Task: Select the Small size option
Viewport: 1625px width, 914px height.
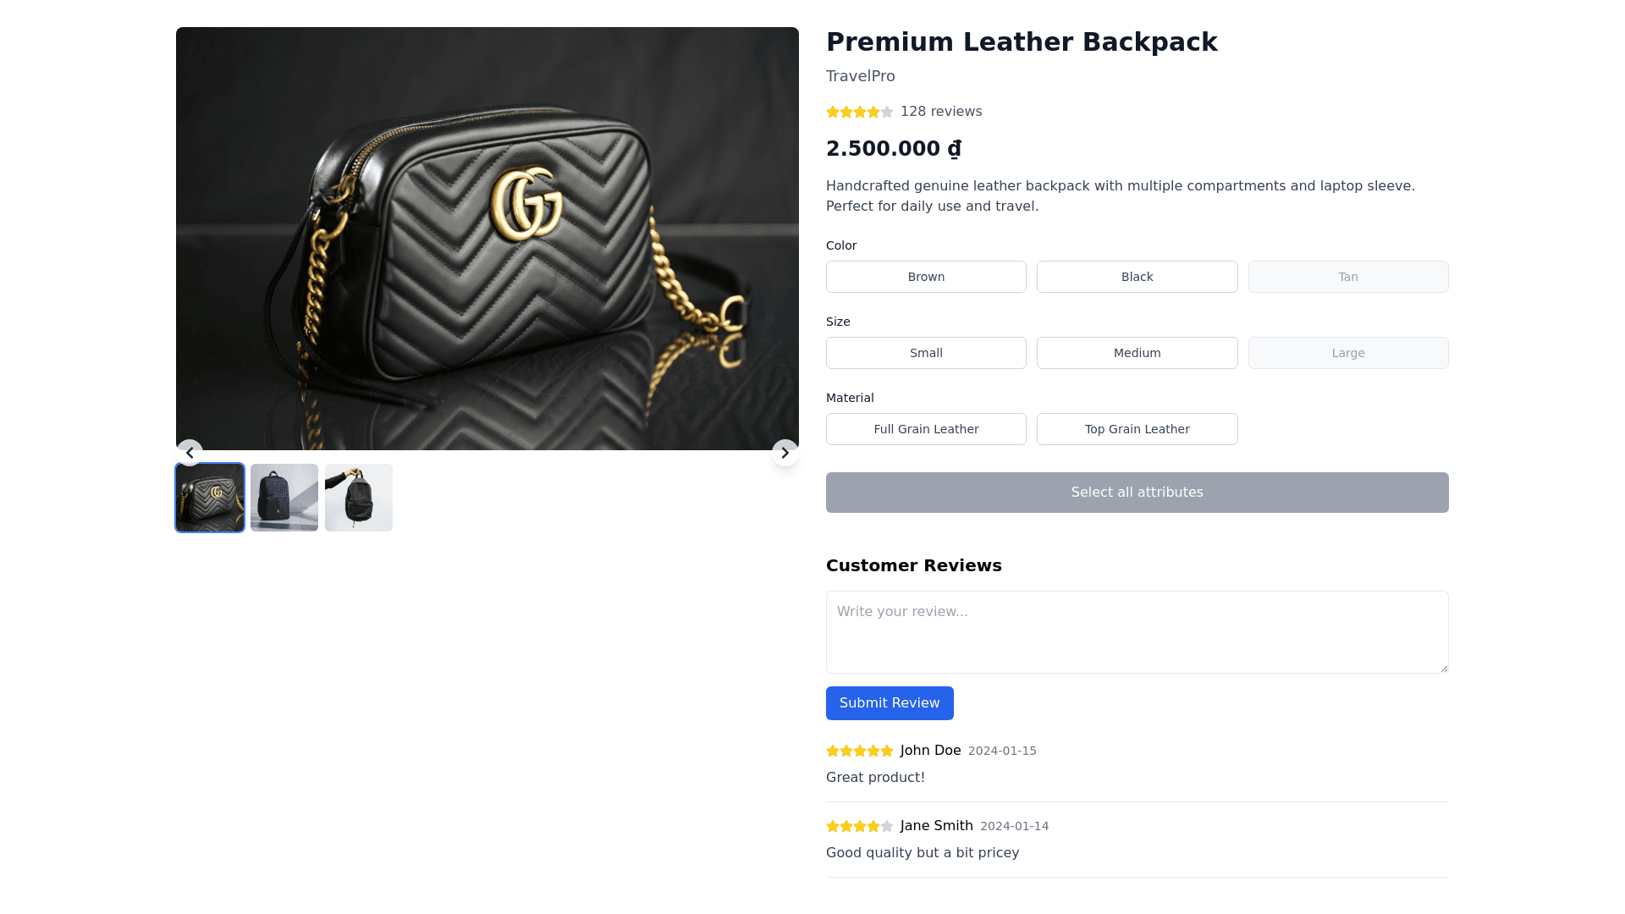Action: [926, 353]
